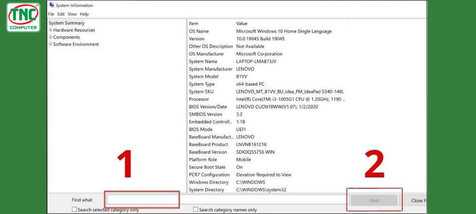
Task: Select the Processor row
Action: (x=267, y=99)
